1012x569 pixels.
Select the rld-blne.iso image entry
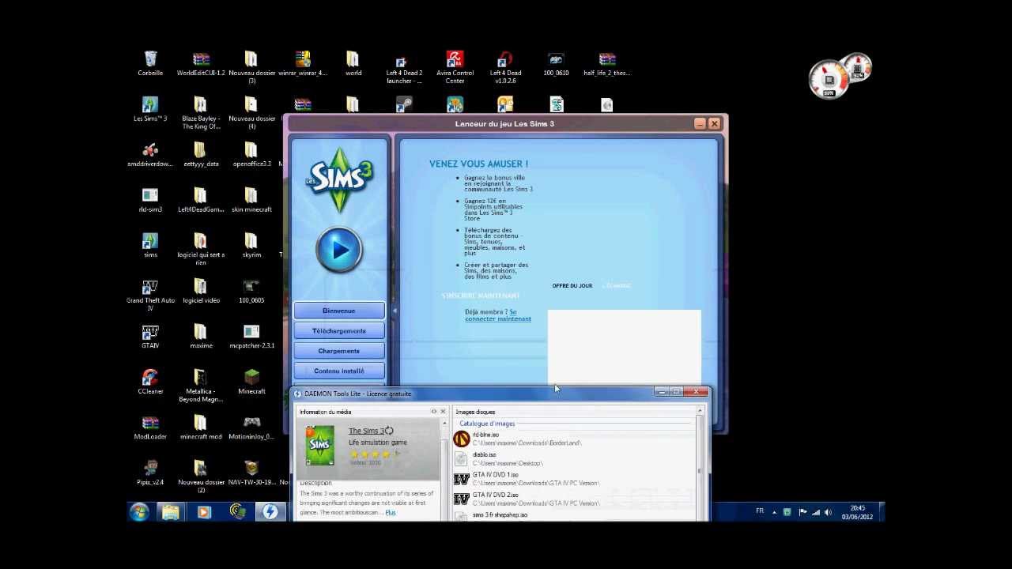pyautogui.click(x=576, y=439)
